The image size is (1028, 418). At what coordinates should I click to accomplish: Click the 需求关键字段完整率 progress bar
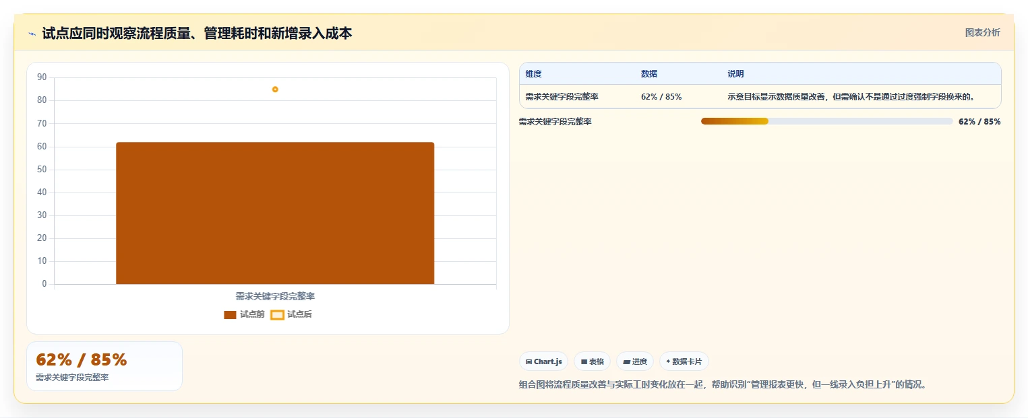click(x=827, y=121)
